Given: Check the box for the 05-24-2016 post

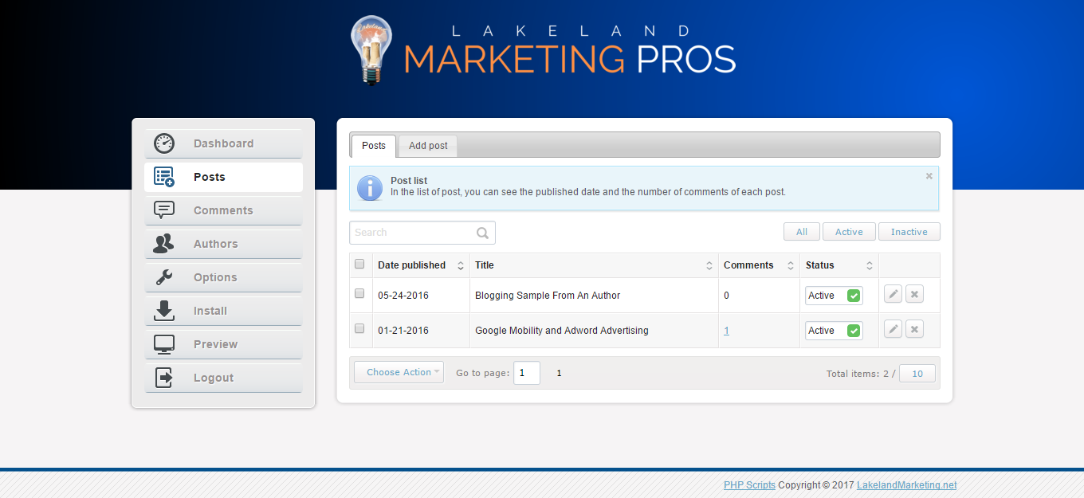Looking at the screenshot, I should tap(359, 294).
